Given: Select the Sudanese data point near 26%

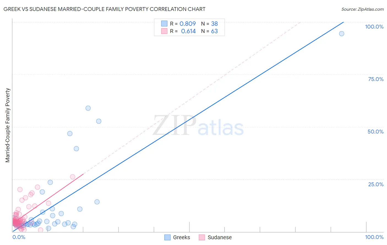Looking at the screenshot, I should coord(73,177).
